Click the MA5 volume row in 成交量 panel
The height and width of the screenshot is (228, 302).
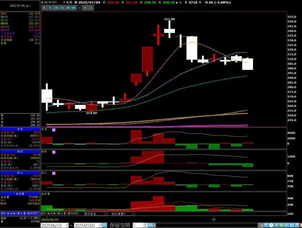(x=20, y=200)
